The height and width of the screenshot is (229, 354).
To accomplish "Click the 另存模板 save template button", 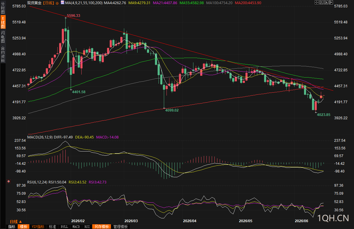I will (x=102, y=227).
